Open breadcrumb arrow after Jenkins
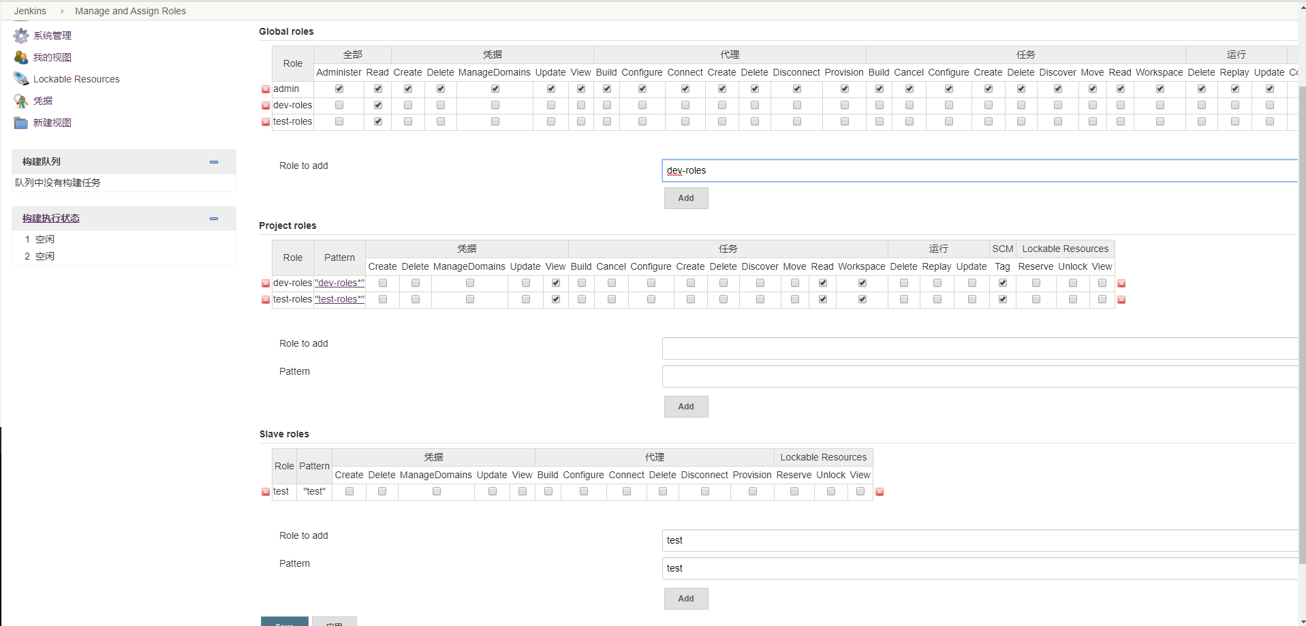Image resolution: width=1306 pixels, height=626 pixels. coord(62,11)
